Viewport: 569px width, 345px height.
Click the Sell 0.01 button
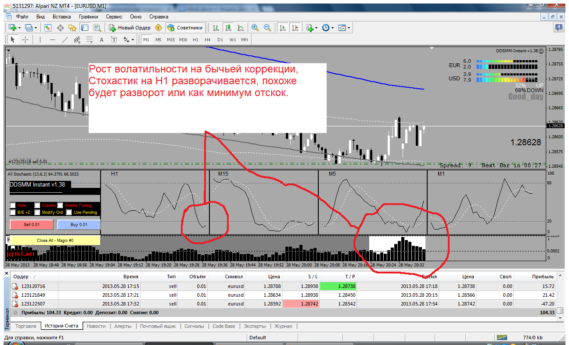(32, 225)
